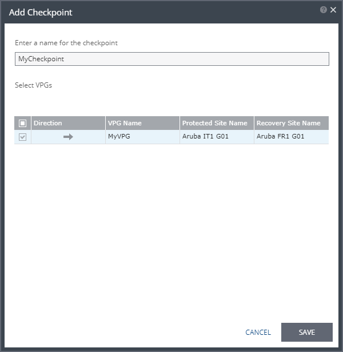The width and height of the screenshot is (343, 352).
Task: Select the Aruba IT1 G01 cell
Action: (217, 137)
